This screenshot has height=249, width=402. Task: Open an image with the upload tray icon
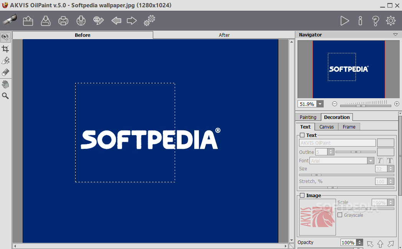[28, 21]
